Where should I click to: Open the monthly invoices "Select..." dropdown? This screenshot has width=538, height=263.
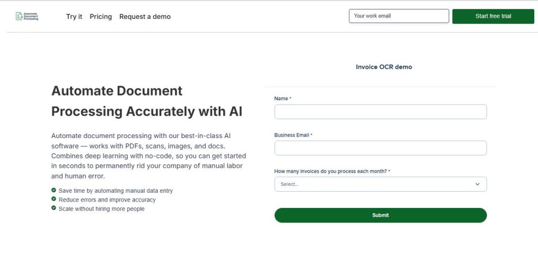pos(375,184)
